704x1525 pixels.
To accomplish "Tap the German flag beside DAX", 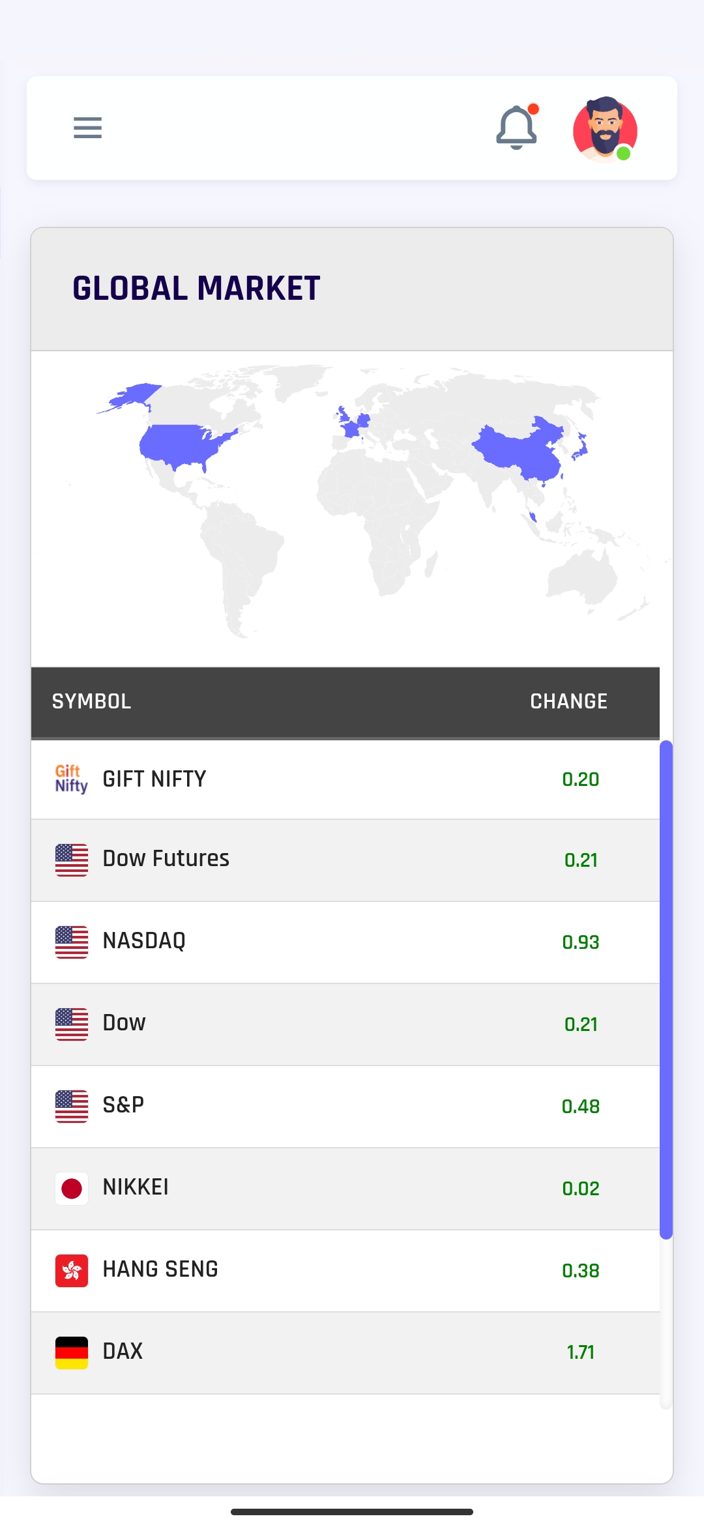I will [x=72, y=1352].
